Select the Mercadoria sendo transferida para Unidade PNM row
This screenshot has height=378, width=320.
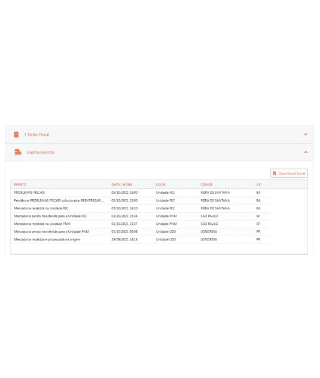click(141, 231)
